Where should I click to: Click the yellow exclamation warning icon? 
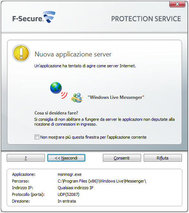pos(21,53)
